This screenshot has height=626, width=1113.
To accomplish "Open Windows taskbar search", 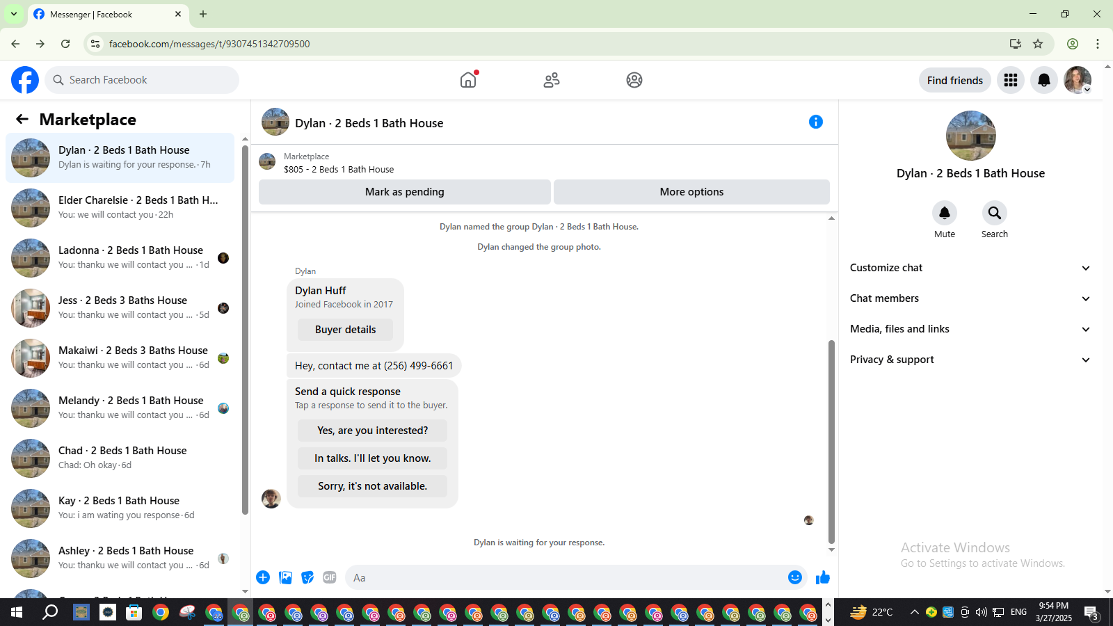I will click(x=50, y=612).
